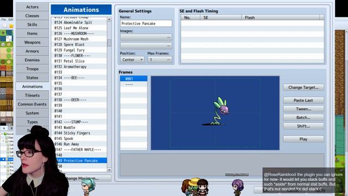Select 0144 Sticky Fingers animation
Viewport: 348px width, 196px height.
(x=79, y=133)
